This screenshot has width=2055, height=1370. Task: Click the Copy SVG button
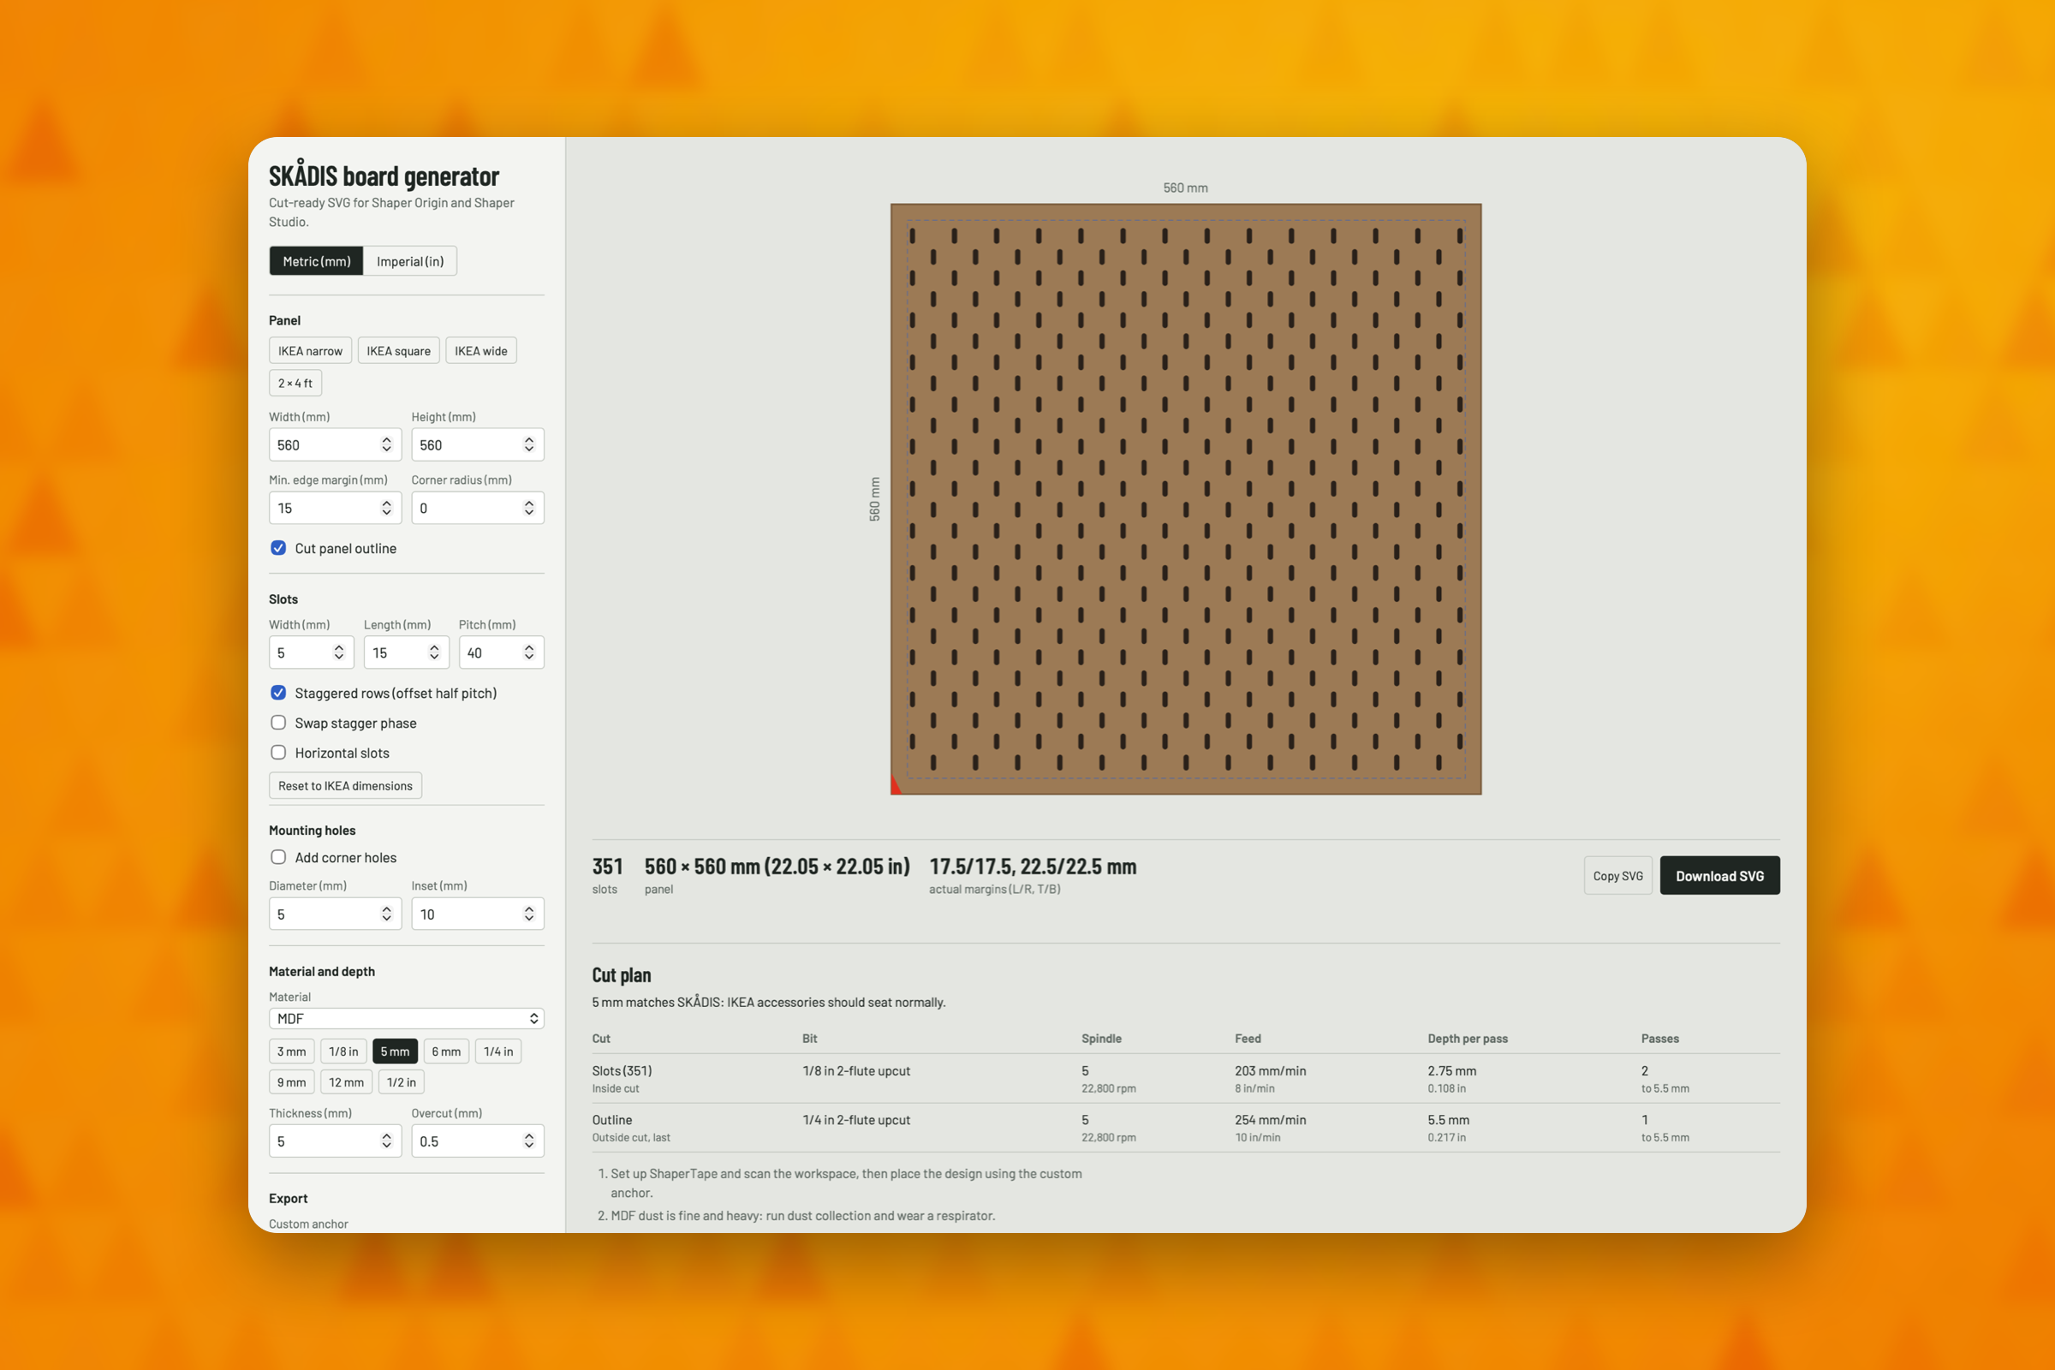pyautogui.click(x=1617, y=875)
